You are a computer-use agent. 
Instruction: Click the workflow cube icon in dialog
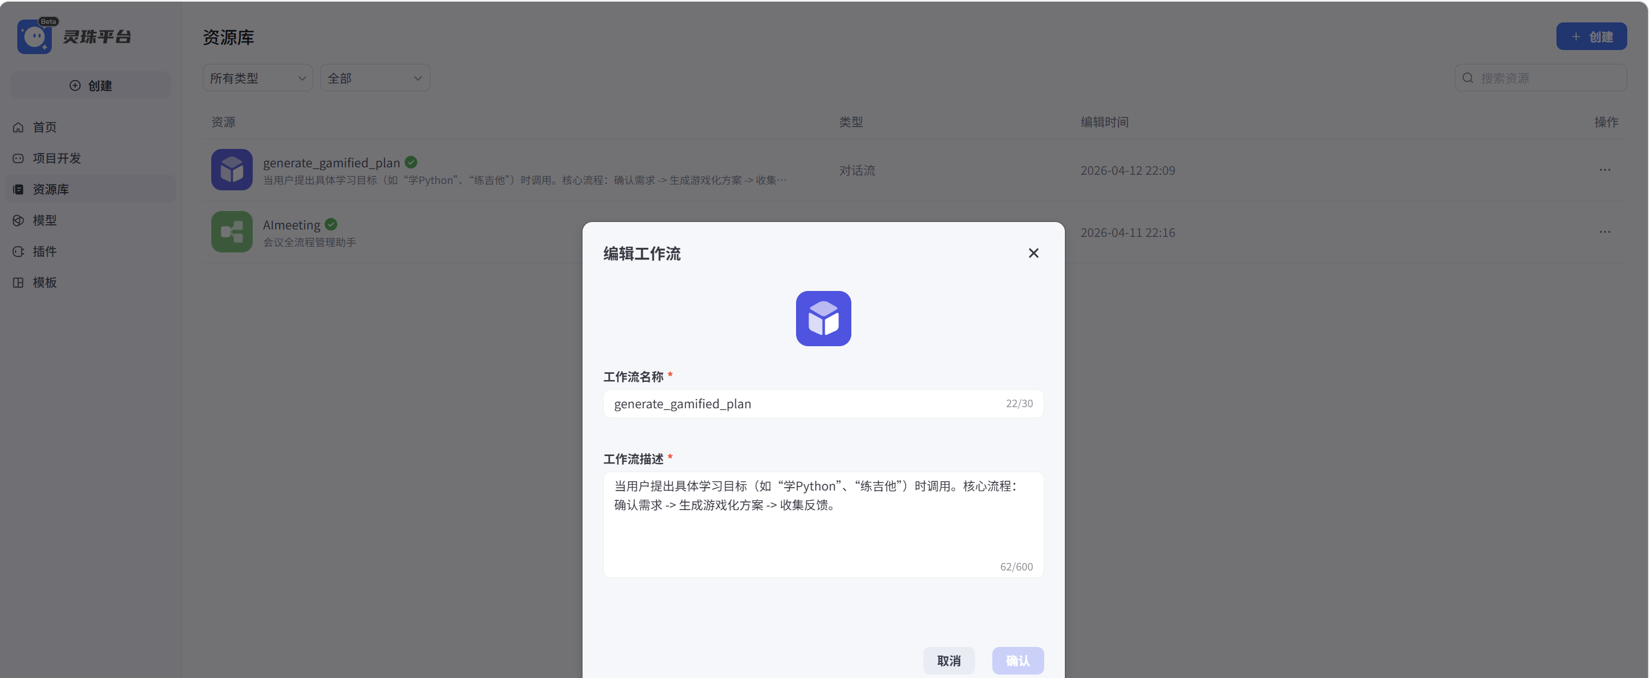(x=823, y=319)
